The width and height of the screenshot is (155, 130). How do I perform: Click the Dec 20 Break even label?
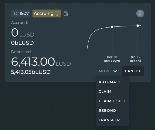tap(112, 59)
